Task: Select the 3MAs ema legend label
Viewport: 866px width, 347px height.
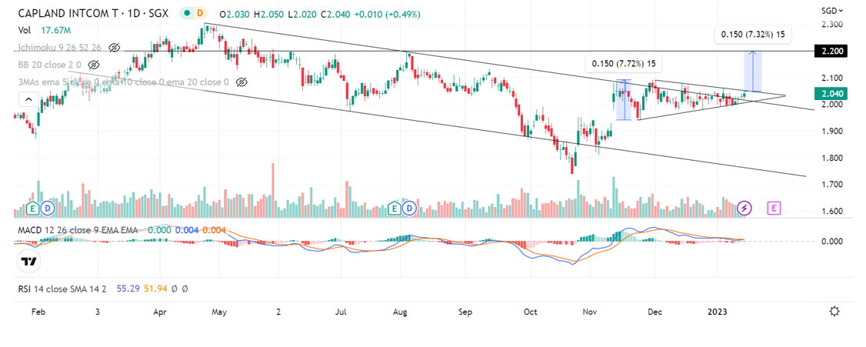Action: [122, 82]
